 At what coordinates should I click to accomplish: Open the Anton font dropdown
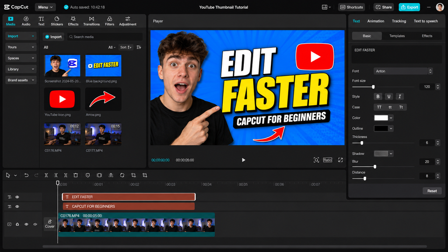[x=403, y=71]
